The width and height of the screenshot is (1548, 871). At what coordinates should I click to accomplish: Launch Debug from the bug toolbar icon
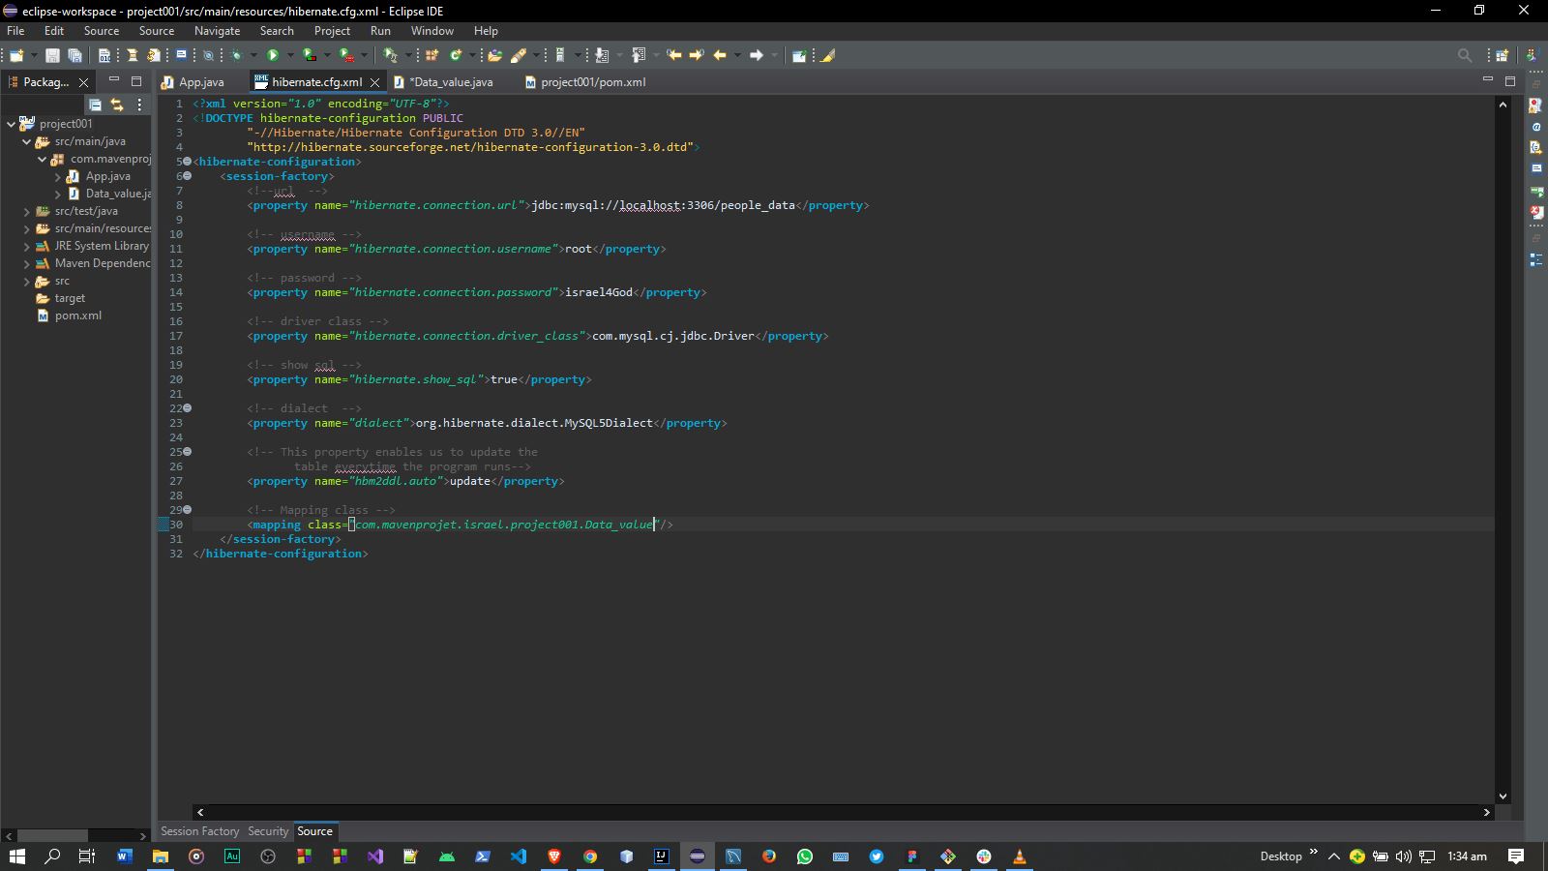point(236,55)
